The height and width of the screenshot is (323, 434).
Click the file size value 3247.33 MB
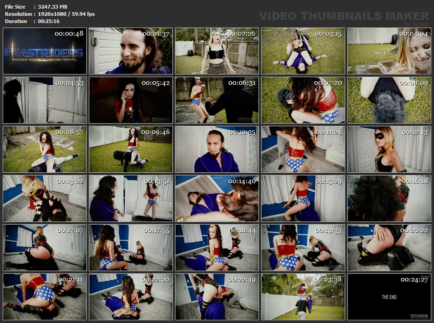(x=53, y=7)
